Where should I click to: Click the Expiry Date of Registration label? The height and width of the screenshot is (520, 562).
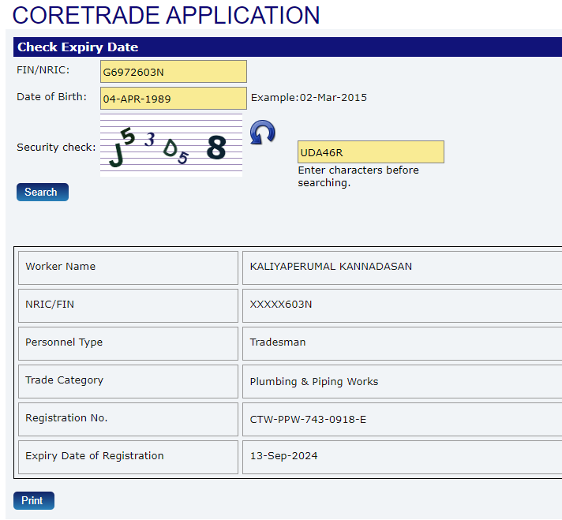coord(95,456)
